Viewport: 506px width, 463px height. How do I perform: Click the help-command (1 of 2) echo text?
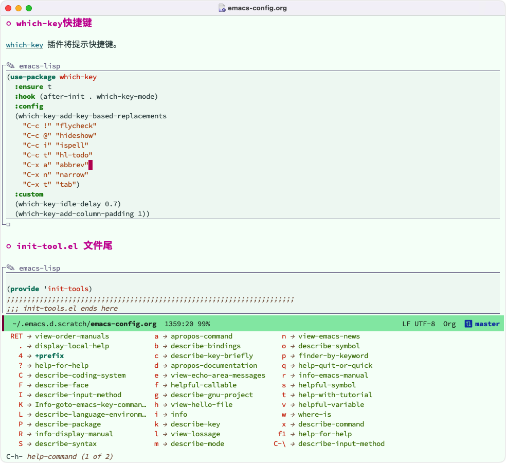pyautogui.click(x=70, y=456)
